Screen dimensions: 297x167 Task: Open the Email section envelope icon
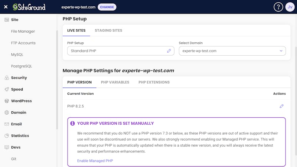coord(7,124)
